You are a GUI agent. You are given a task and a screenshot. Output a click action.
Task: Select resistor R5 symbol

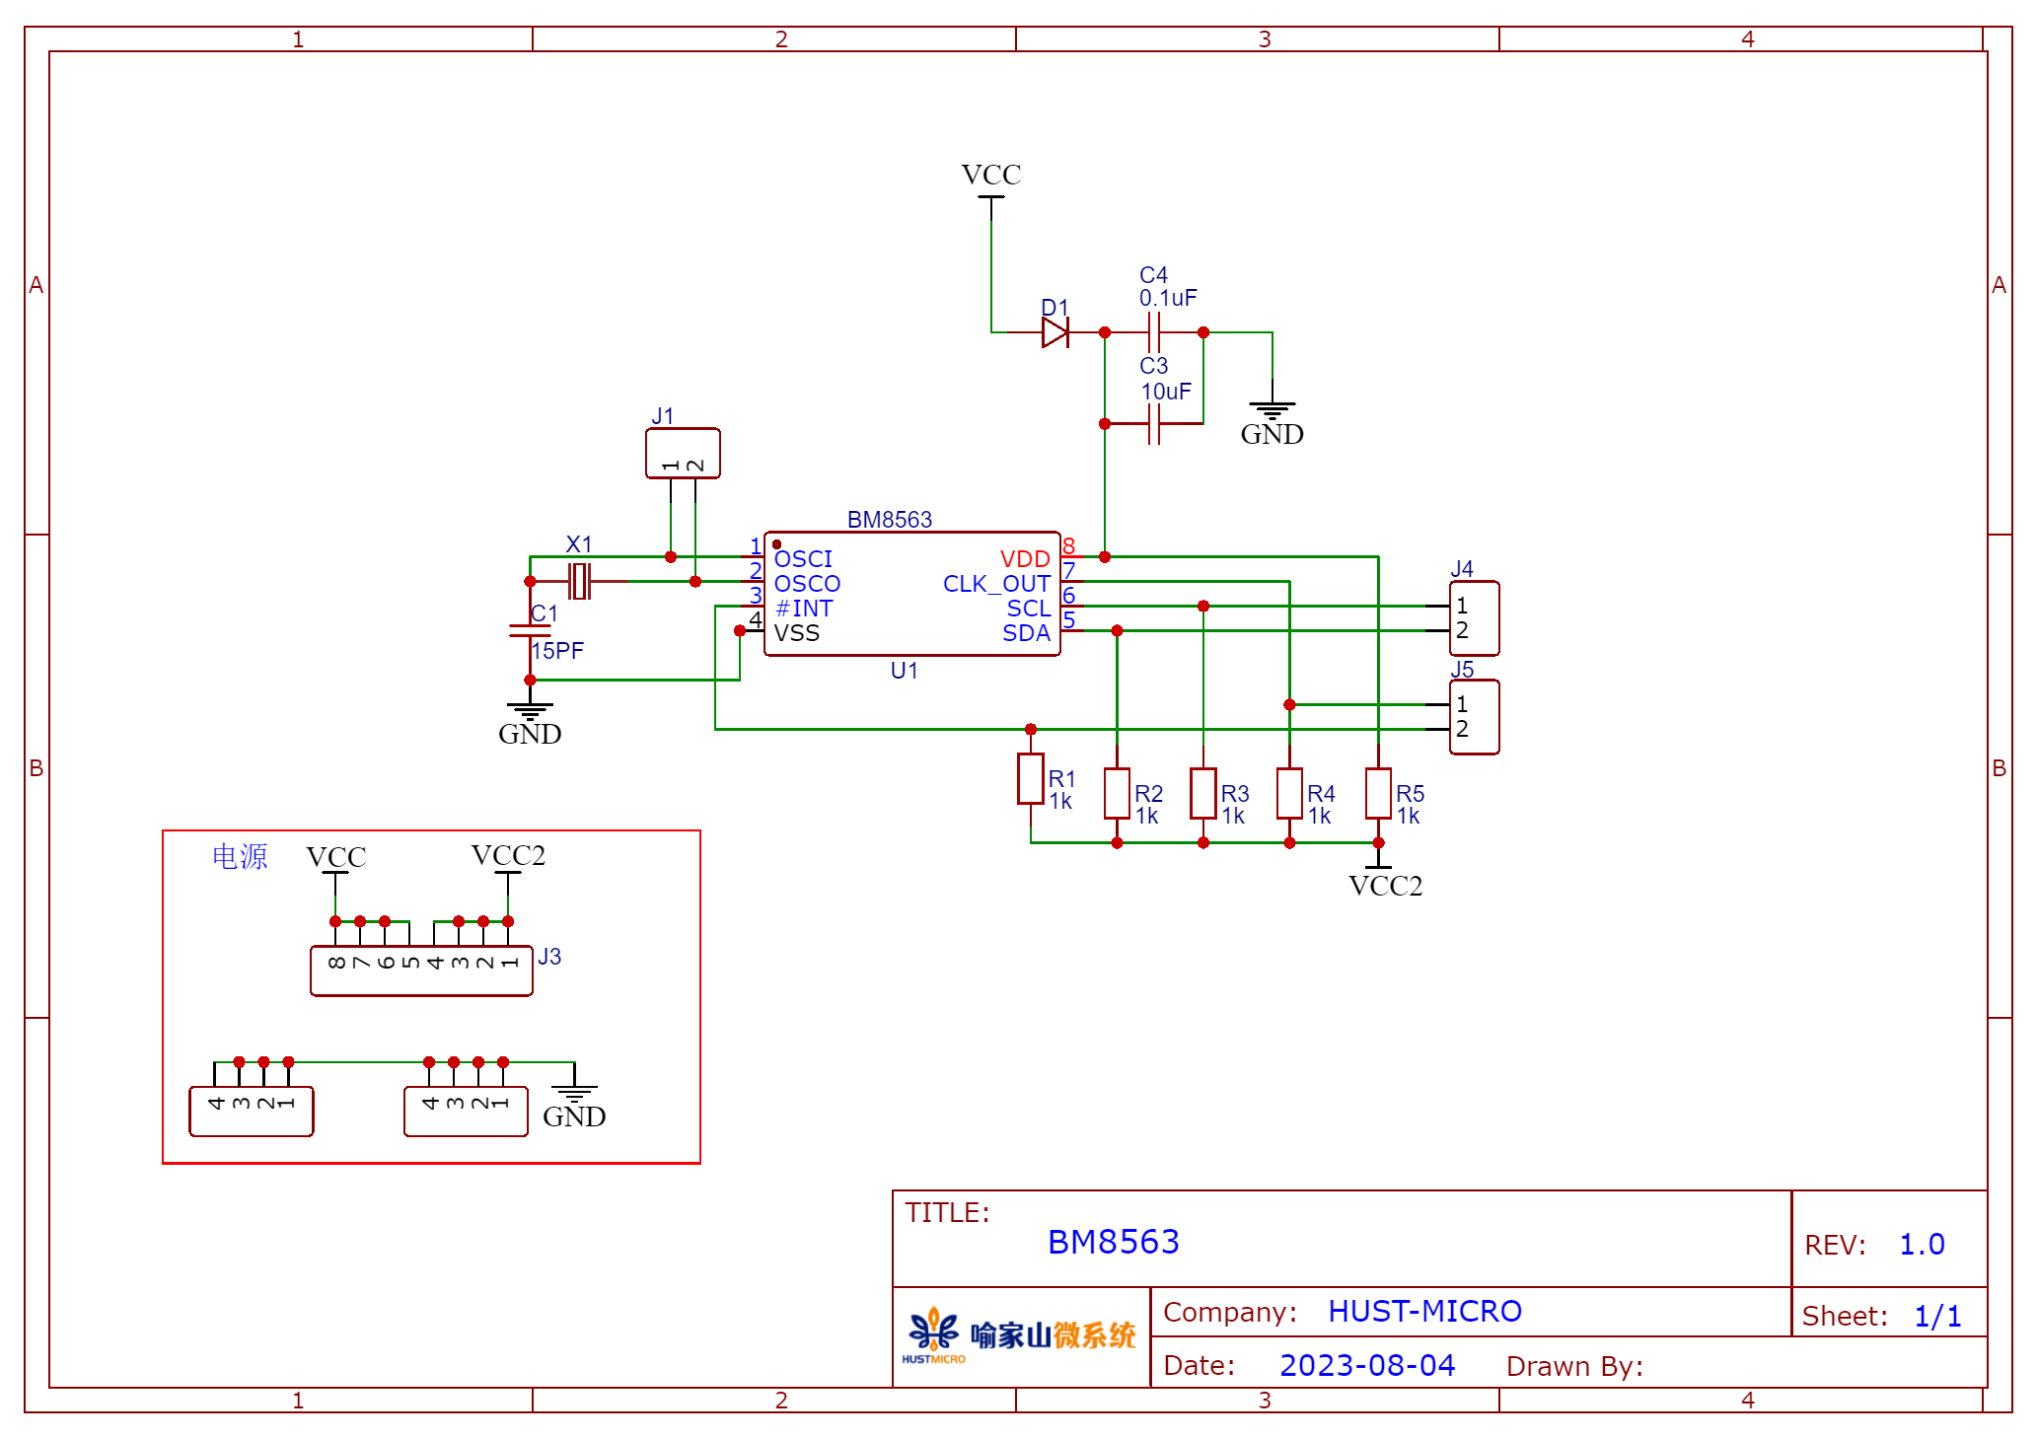(x=1378, y=793)
